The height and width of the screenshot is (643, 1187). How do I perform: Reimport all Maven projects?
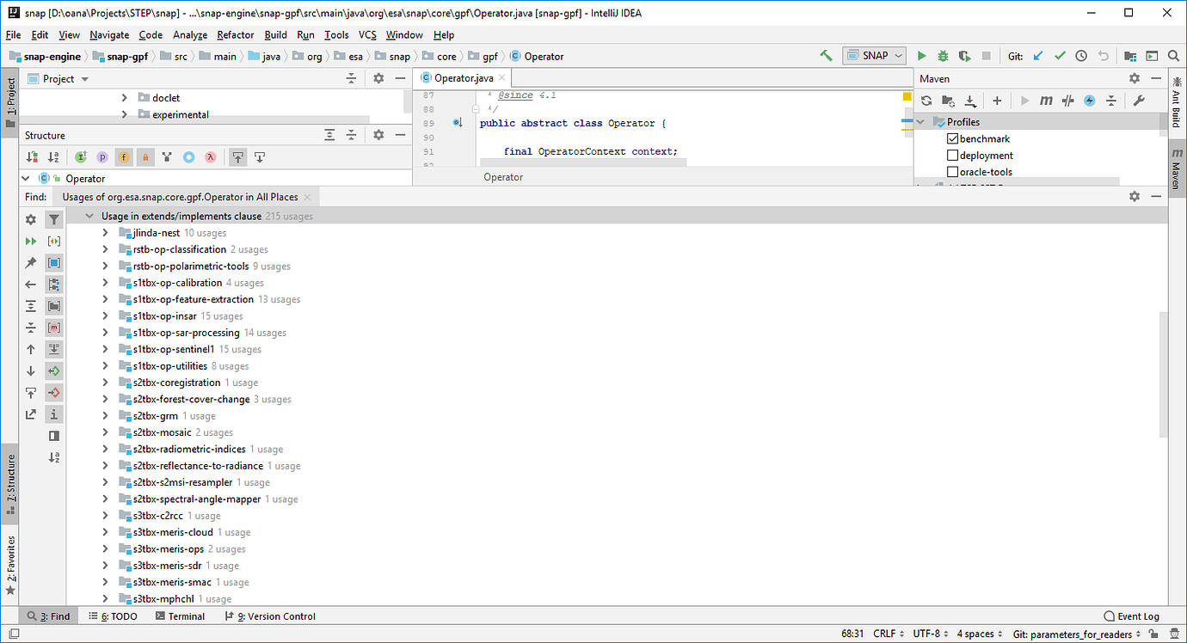point(926,101)
